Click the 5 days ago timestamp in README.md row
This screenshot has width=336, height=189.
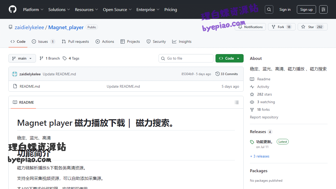pyautogui.click(x=230, y=86)
